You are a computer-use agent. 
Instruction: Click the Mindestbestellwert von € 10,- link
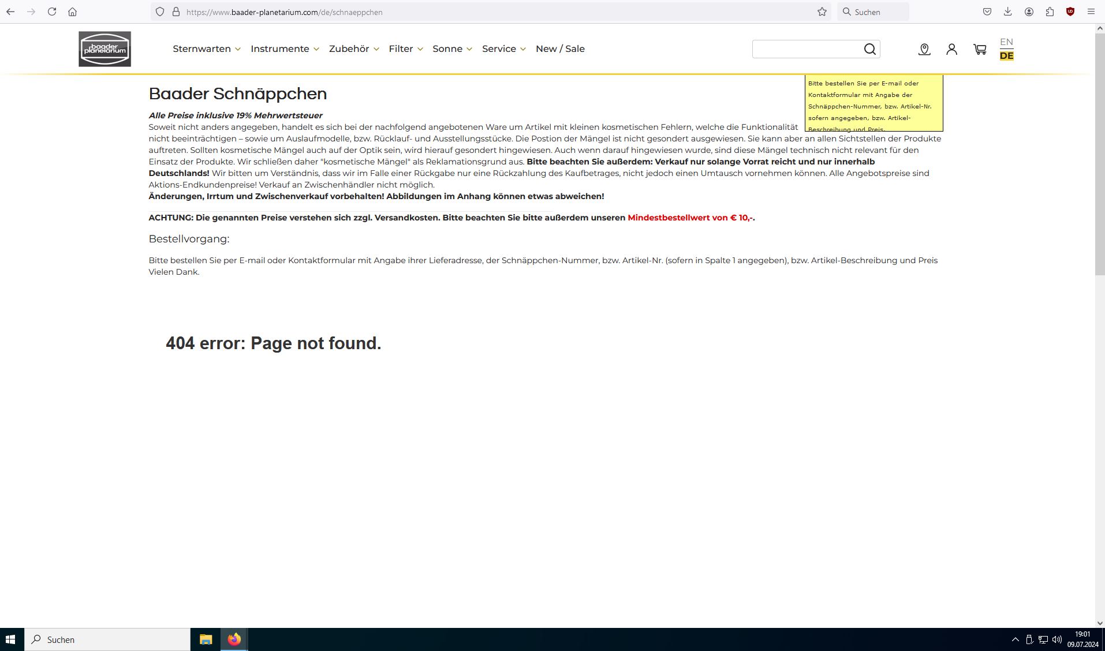[x=690, y=218]
